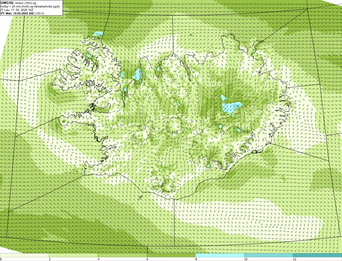Click the legend scale label "10"

coord(245,259)
